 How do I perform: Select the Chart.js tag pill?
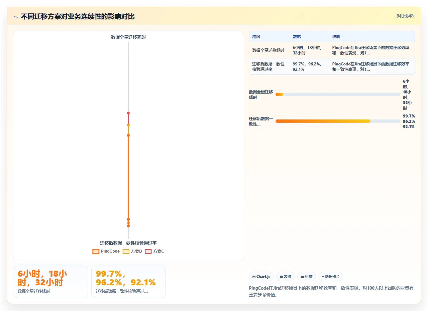(x=261, y=277)
